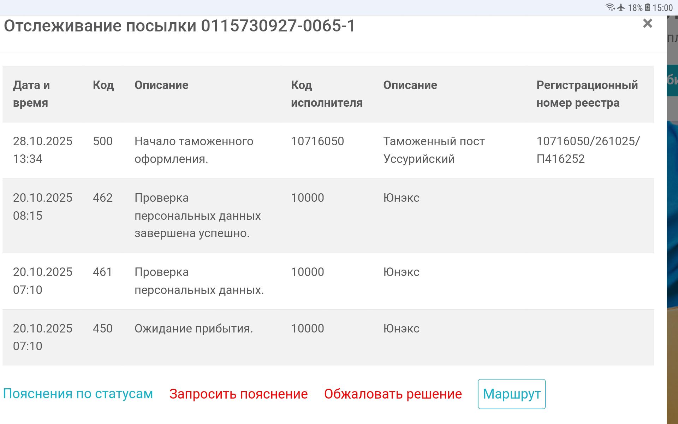This screenshot has width=678, height=424.
Task: Click the Запросить пояснение link
Action: coord(238,394)
